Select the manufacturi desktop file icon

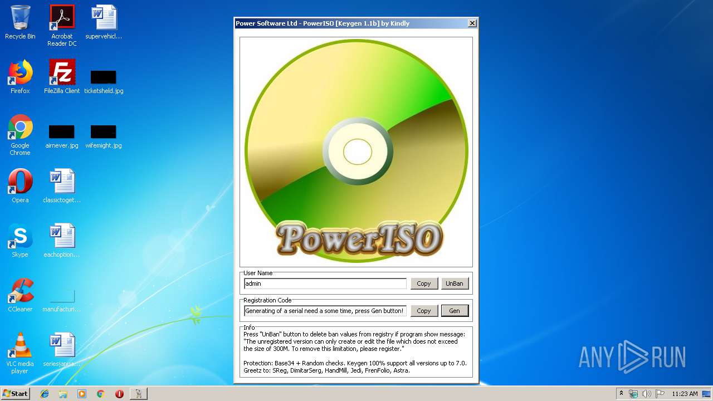click(62, 300)
